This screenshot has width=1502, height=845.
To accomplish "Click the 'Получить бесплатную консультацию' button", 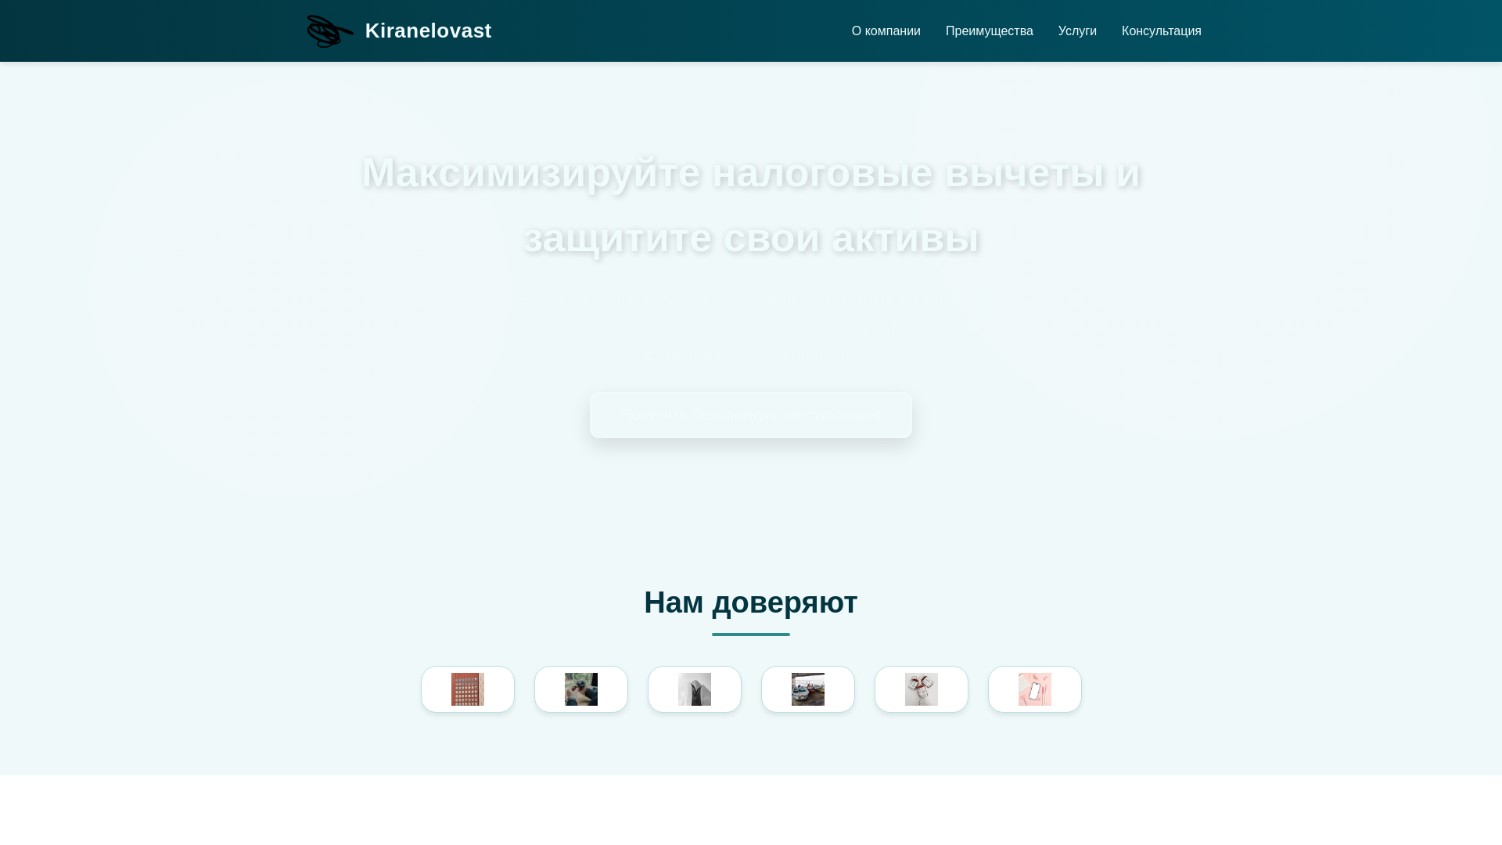I will [750, 415].
